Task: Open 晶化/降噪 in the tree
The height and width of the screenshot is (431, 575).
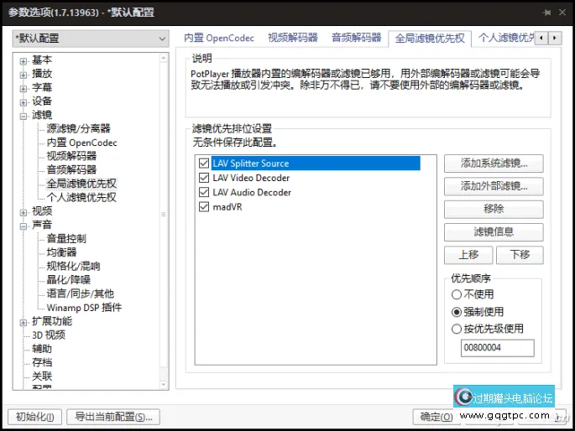Action: point(69,280)
